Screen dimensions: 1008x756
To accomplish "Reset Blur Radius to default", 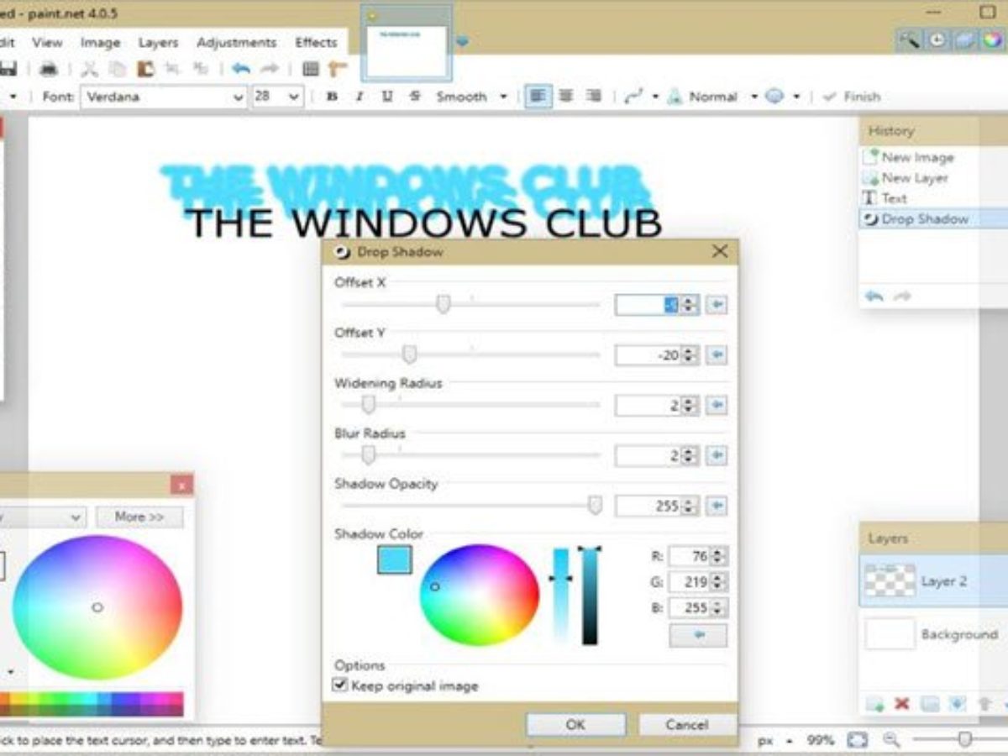I will pyautogui.click(x=716, y=456).
